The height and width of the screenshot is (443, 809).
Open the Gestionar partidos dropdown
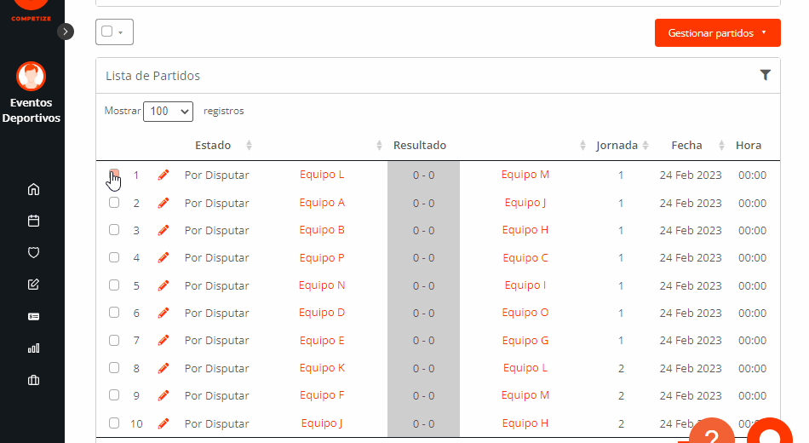pos(717,33)
